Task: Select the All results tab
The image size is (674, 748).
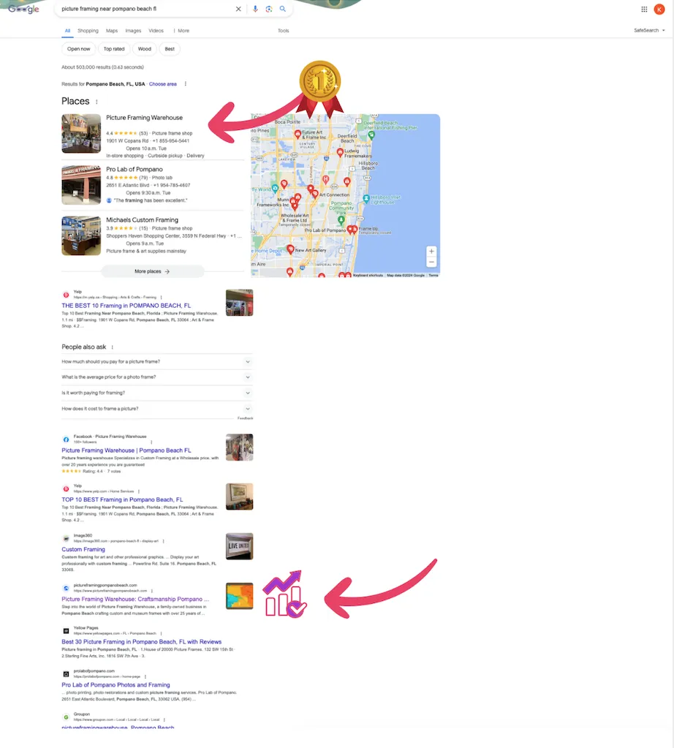Action: (x=67, y=31)
